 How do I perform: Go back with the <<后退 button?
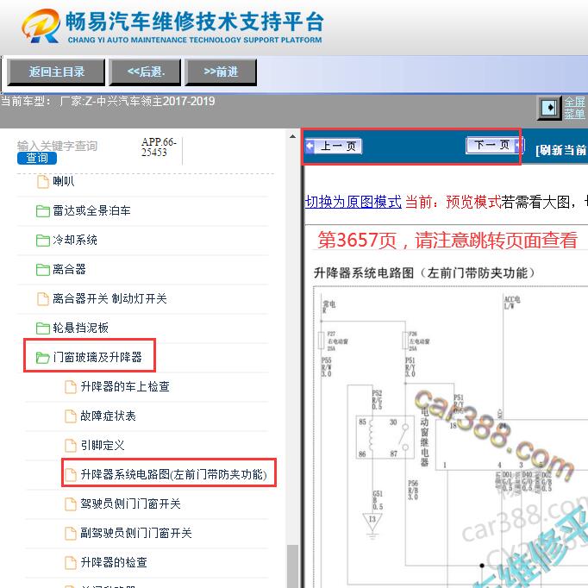pyautogui.click(x=145, y=72)
